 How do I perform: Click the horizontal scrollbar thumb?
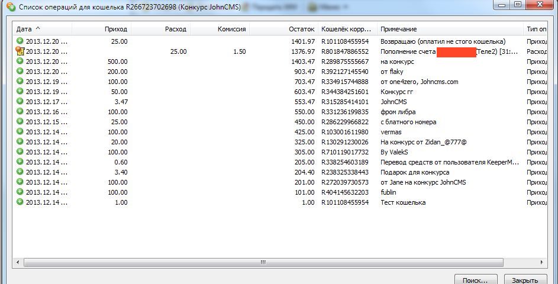click(x=263, y=262)
